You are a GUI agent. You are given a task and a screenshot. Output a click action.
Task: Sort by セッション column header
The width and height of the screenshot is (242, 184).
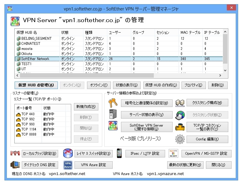click(x=167, y=33)
